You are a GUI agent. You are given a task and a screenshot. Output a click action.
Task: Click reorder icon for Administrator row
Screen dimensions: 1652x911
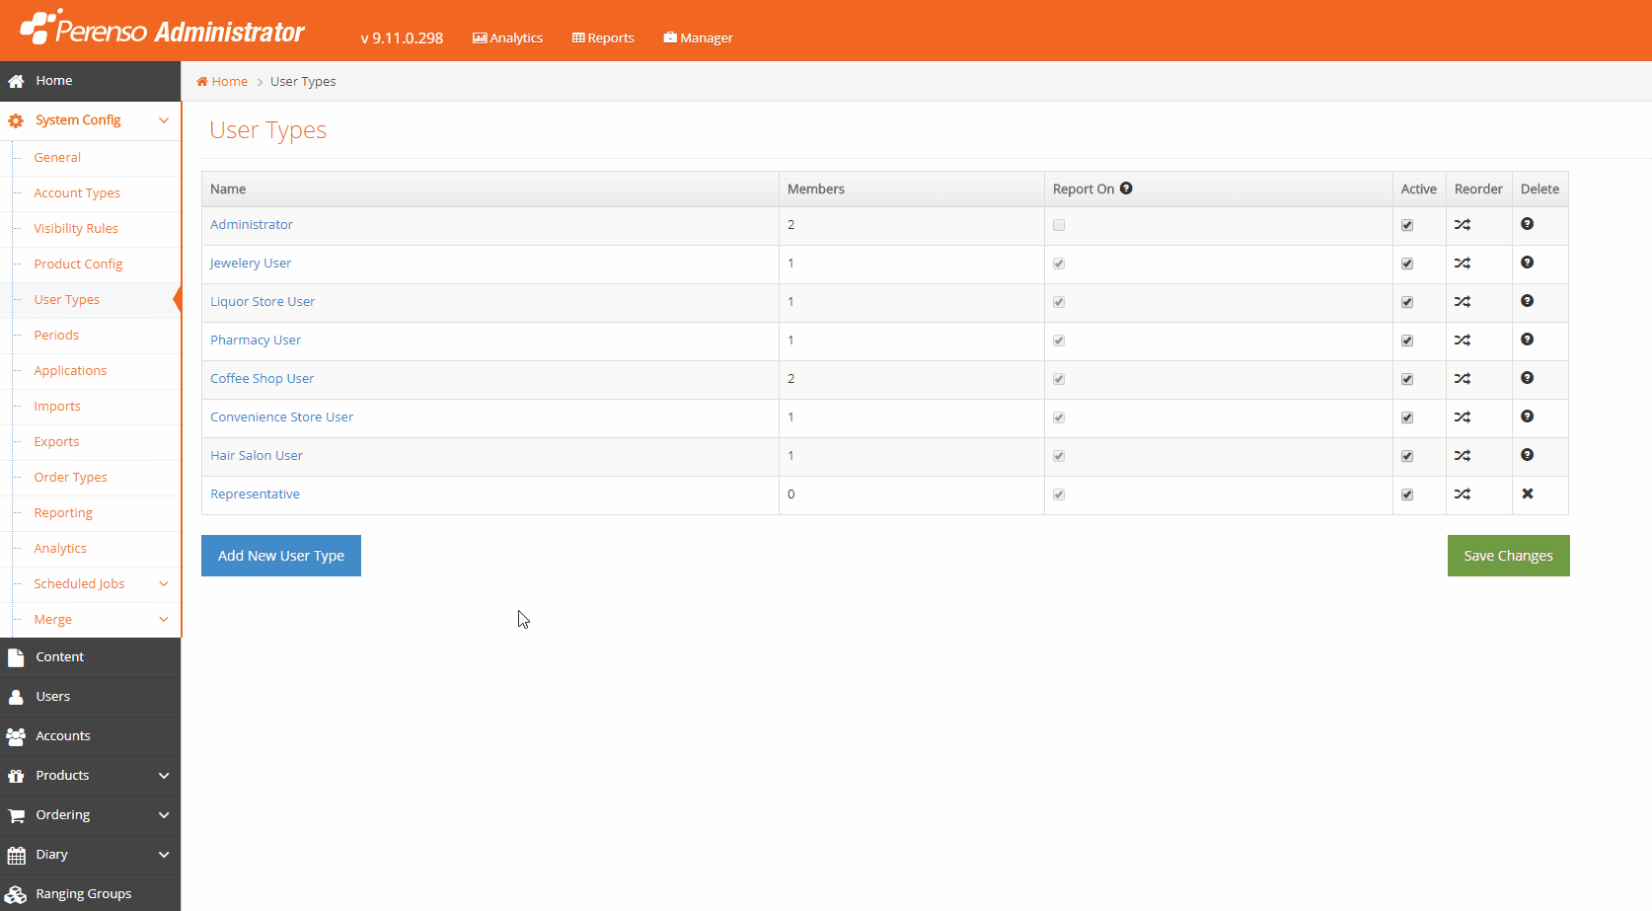click(x=1463, y=225)
